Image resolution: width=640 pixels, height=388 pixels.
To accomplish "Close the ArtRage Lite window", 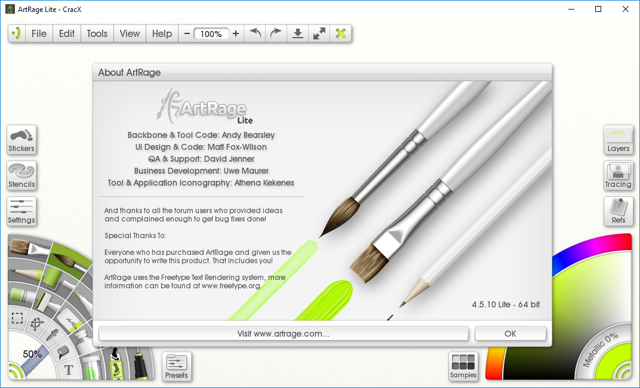I will coord(625,9).
